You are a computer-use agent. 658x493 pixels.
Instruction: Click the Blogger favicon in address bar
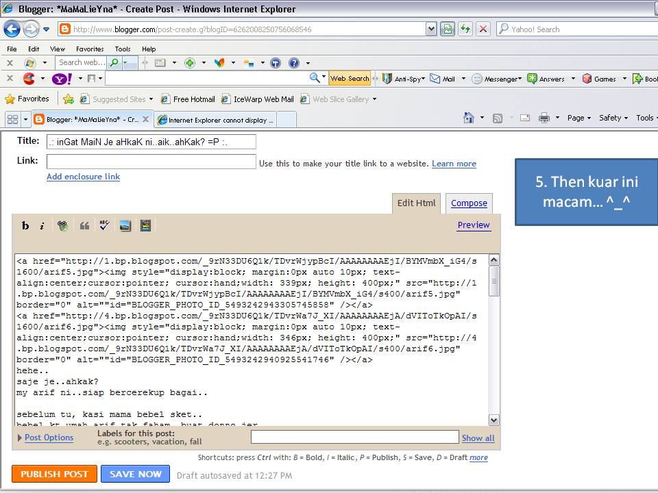coord(64,29)
